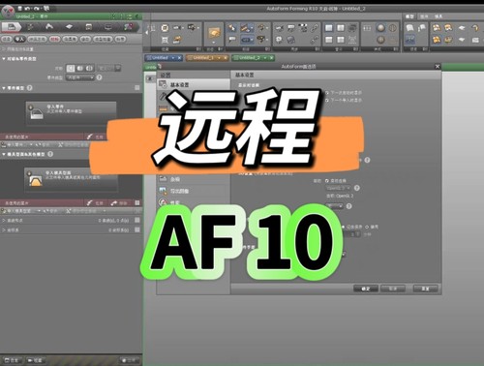
Task: Select the red pill tab in Part stage
Action: click(x=55, y=39)
